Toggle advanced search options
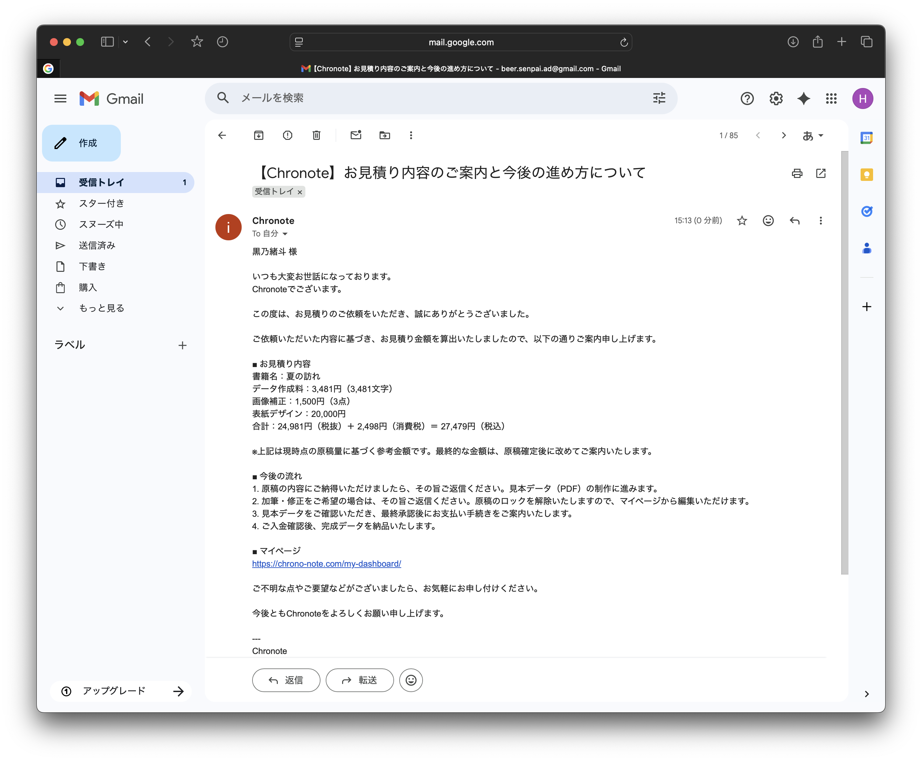The height and width of the screenshot is (761, 922). pyautogui.click(x=659, y=98)
